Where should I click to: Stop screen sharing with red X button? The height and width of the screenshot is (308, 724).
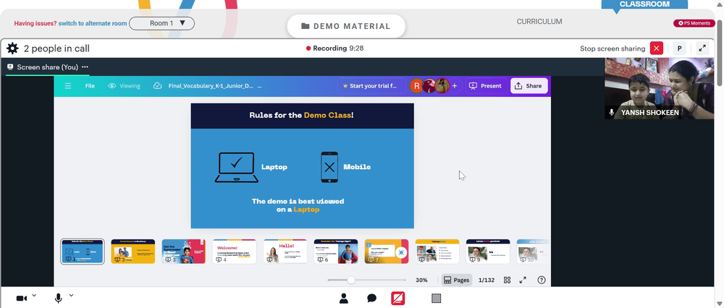pyautogui.click(x=656, y=48)
